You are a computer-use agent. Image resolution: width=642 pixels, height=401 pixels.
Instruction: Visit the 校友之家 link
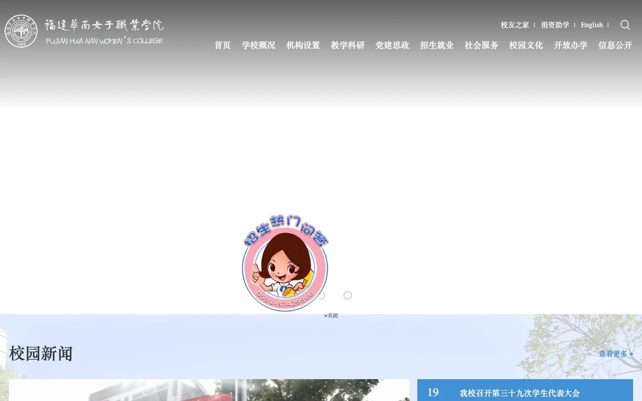coord(515,25)
